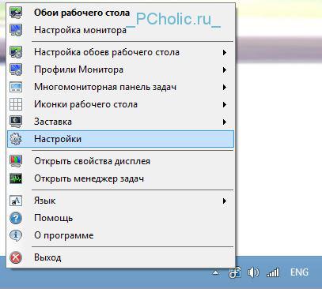This screenshot has width=322, height=289.
Task: Select Выход to quit program
Action: (x=120, y=257)
